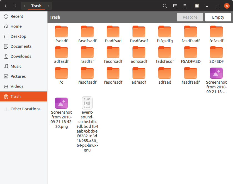Select the sdfsad folder
The height and width of the screenshot is (184, 233).
pos(165,76)
